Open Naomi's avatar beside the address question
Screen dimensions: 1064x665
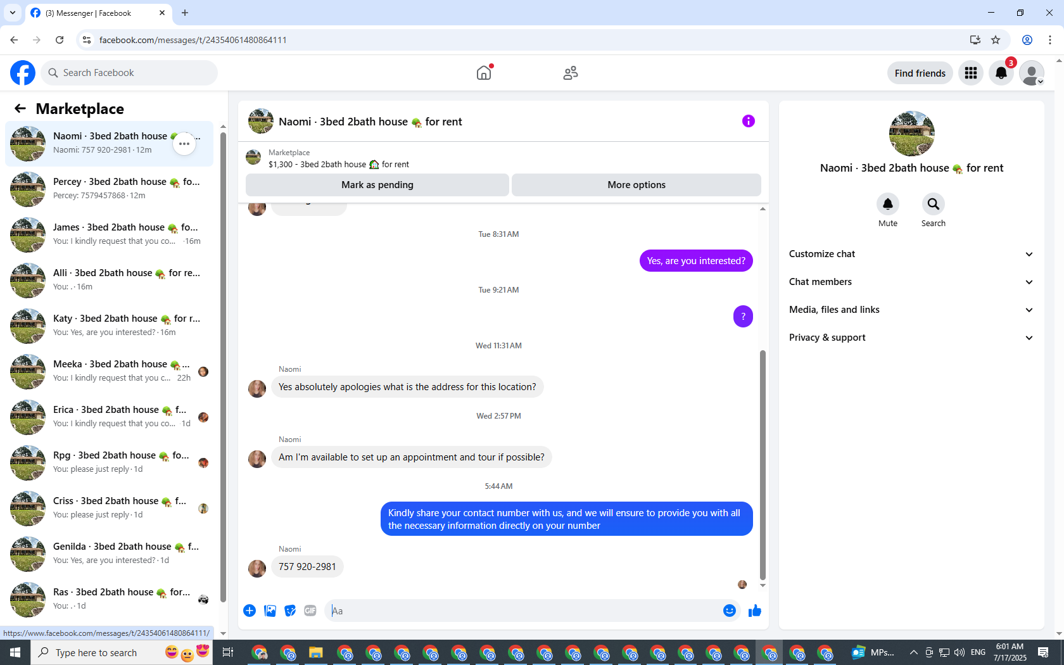257,388
